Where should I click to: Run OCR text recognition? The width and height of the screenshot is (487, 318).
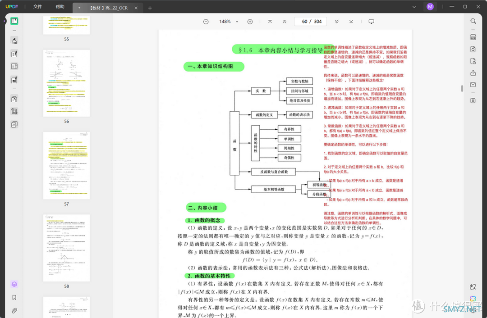coord(473,37)
